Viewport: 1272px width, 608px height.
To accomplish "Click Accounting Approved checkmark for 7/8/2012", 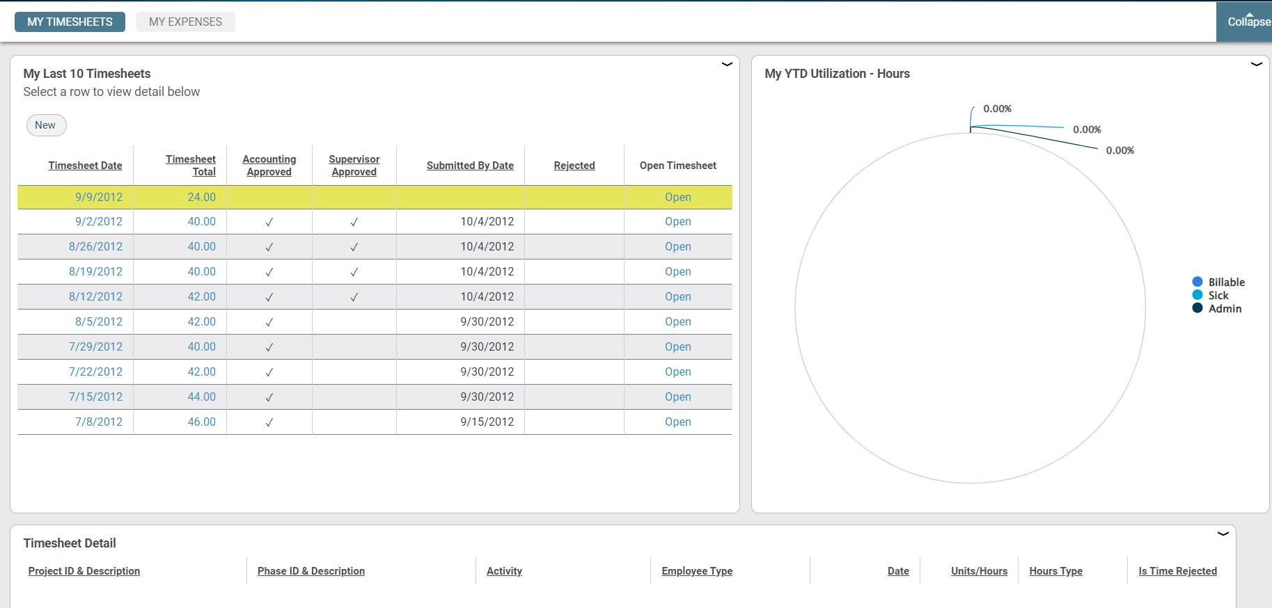I will click(x=269, y=422).
